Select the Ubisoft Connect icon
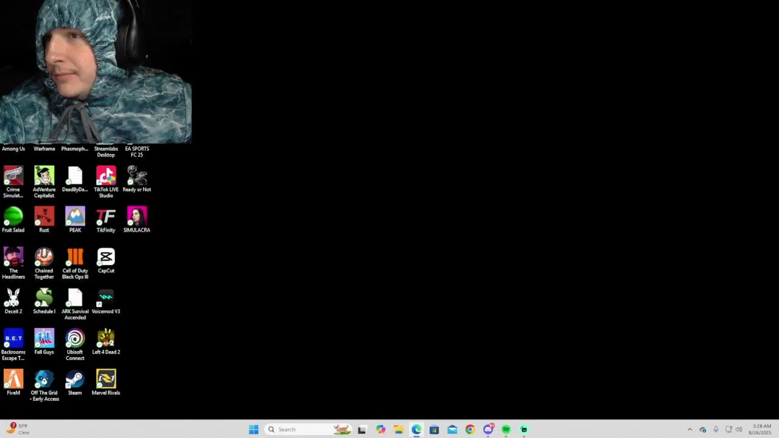779x438 pixels. (75, 345)
